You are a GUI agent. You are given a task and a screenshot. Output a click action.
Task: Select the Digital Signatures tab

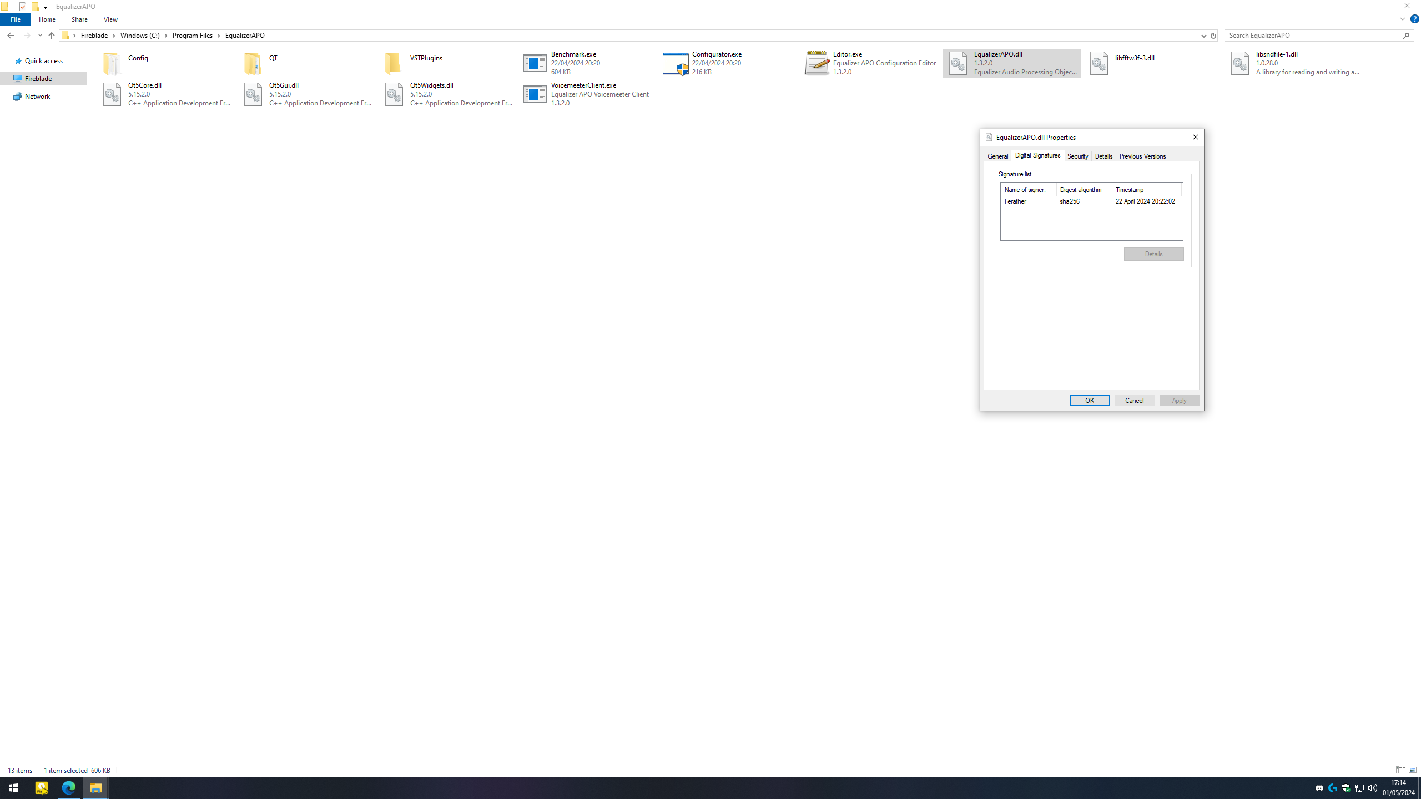tap(1037, 155)
